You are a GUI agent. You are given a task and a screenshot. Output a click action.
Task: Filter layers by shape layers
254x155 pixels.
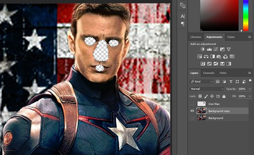point(237,82)
